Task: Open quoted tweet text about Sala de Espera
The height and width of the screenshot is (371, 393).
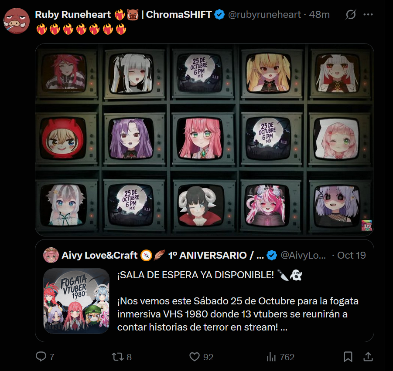Action: click(238, 301)
